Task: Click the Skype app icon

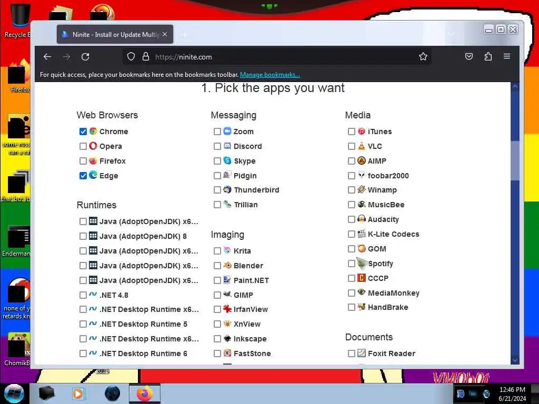Action: point(227,160)
